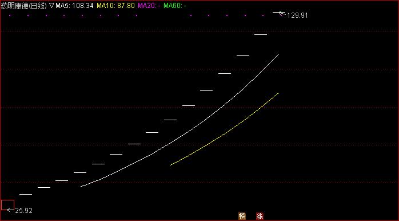Click the last magenta dot before 129.91

tap(263, 15)
